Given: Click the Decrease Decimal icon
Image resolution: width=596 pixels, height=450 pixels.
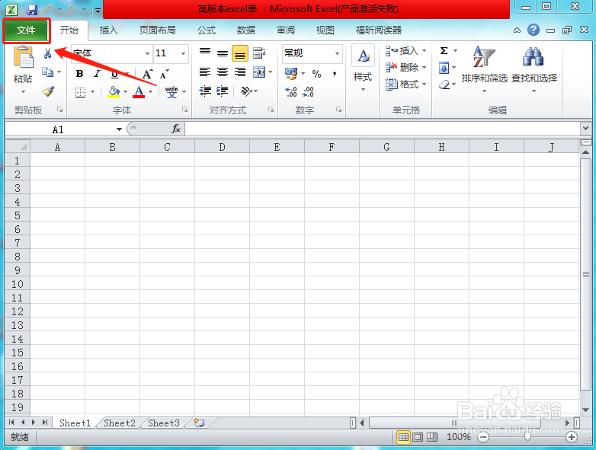Looking at the screenshot, I should point(308,91).
